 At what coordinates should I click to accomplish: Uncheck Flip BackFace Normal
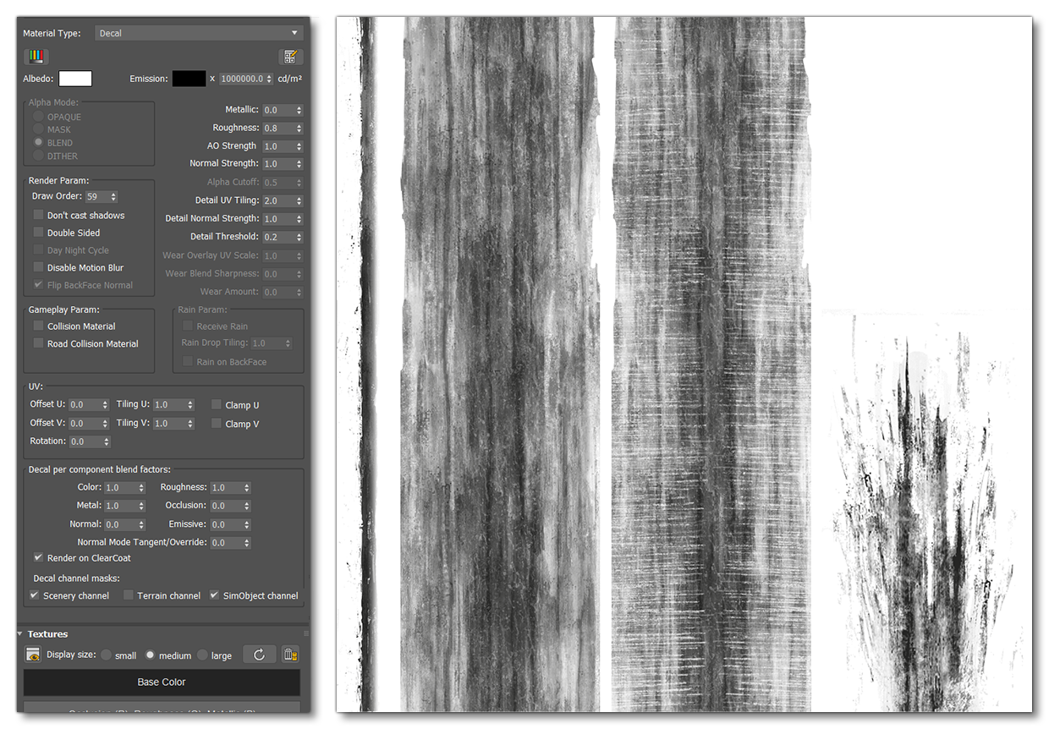(x=38, y=285)
